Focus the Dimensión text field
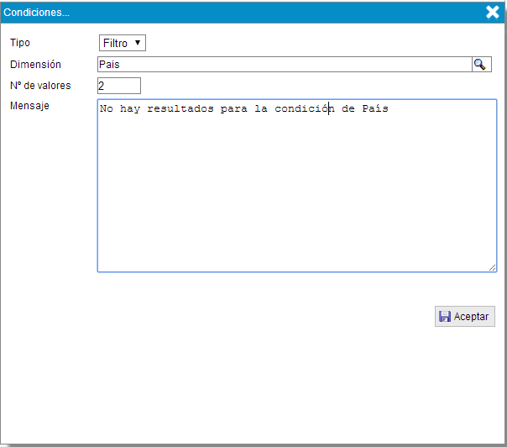Image resolution: width=507 pixels, height=447 pixels. (285, 65)
